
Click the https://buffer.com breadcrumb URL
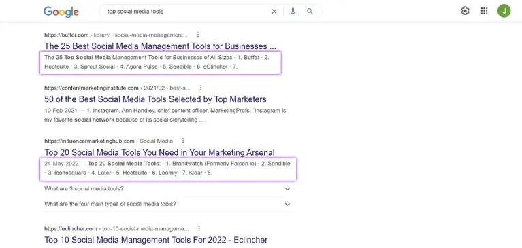(x=116, y=35)
